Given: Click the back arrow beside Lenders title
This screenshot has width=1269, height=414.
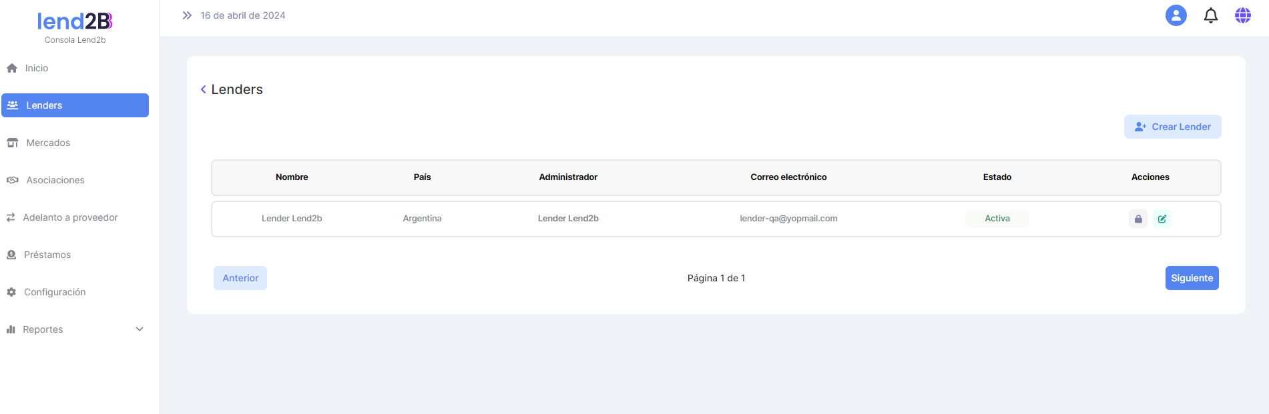Looking at the screenshot, I should 203,89.
